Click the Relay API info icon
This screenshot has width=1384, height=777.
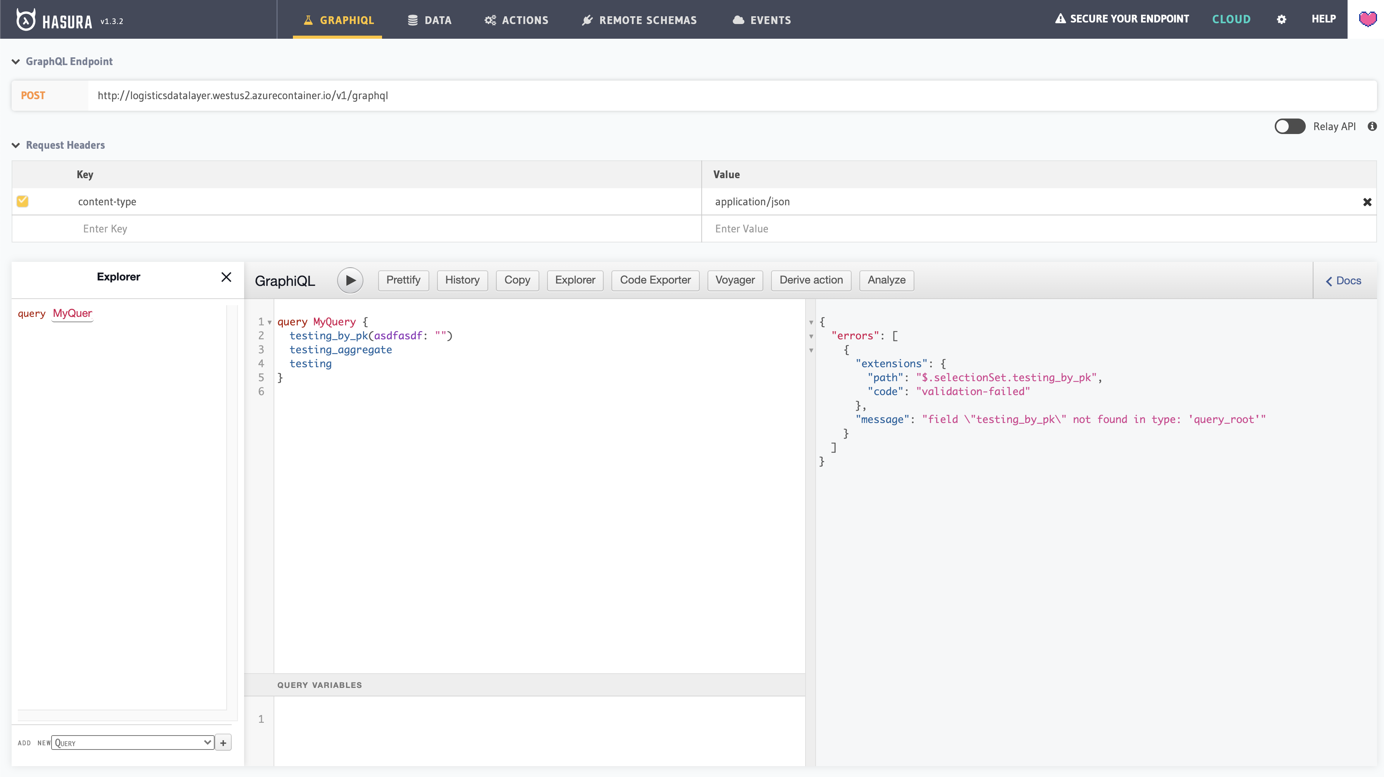[1372, 126]
